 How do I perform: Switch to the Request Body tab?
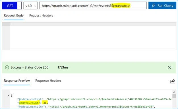(x=14, y=15)
